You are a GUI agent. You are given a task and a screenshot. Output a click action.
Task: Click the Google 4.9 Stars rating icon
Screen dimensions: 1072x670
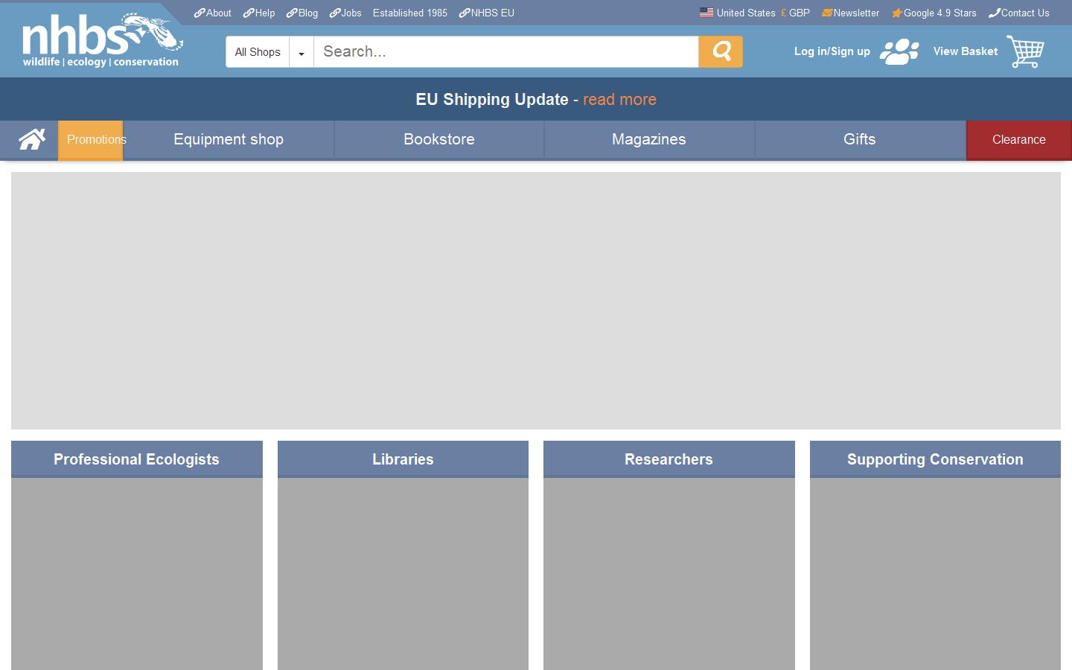896,13
